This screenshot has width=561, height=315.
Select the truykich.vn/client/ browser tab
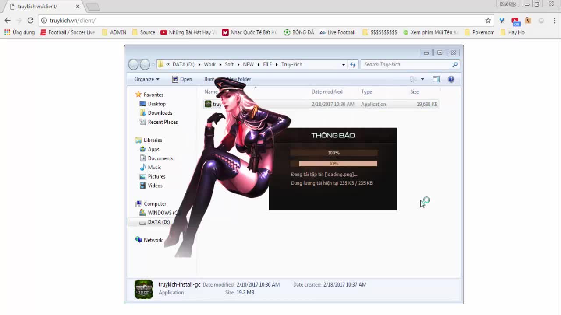tap(43, 7)
